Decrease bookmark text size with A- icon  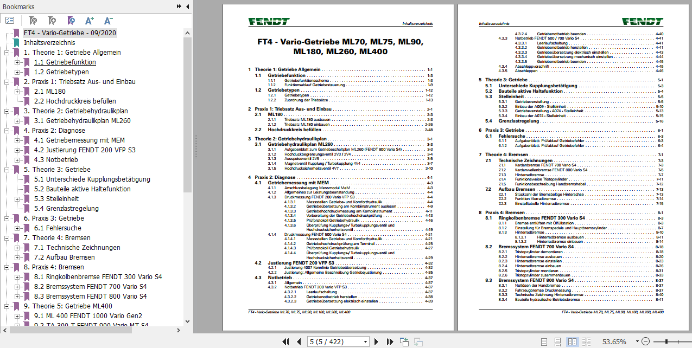click(108, 20)
